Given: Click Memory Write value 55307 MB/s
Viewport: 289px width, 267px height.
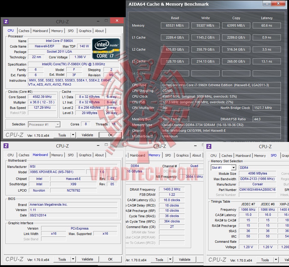Looking at the screenshot, I should point(205,25).
